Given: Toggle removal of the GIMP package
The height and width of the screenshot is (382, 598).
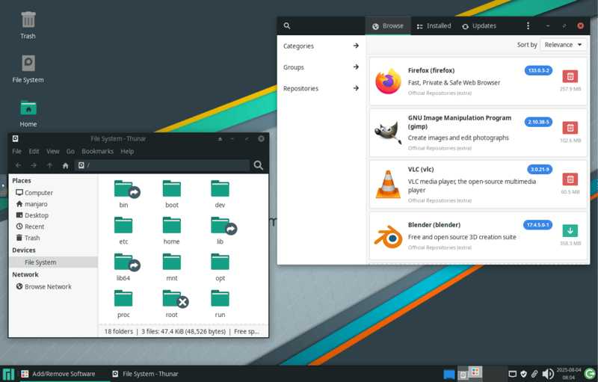Looking at the screenshot, I should click(570, 128).
